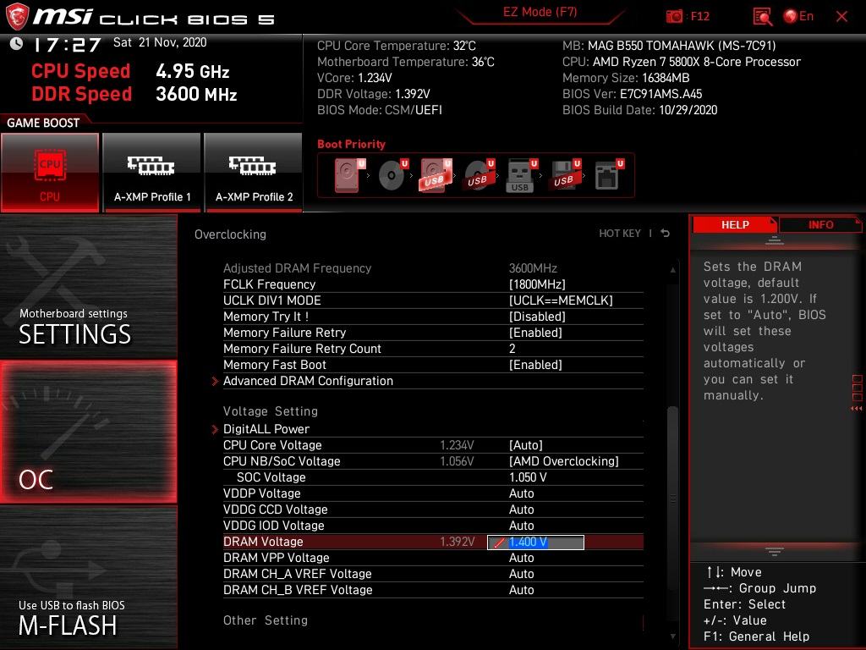Open the BIOS search magnifier icon
866x650 pixels.
tap(762, 17)
